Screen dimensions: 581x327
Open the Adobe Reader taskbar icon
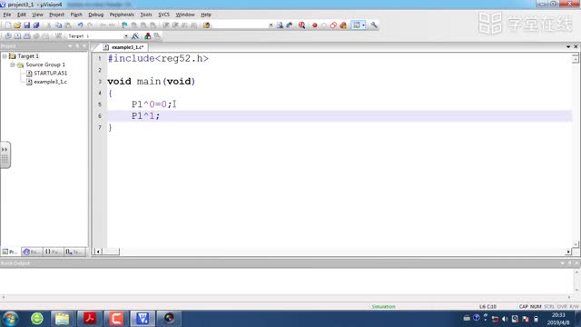90,319
